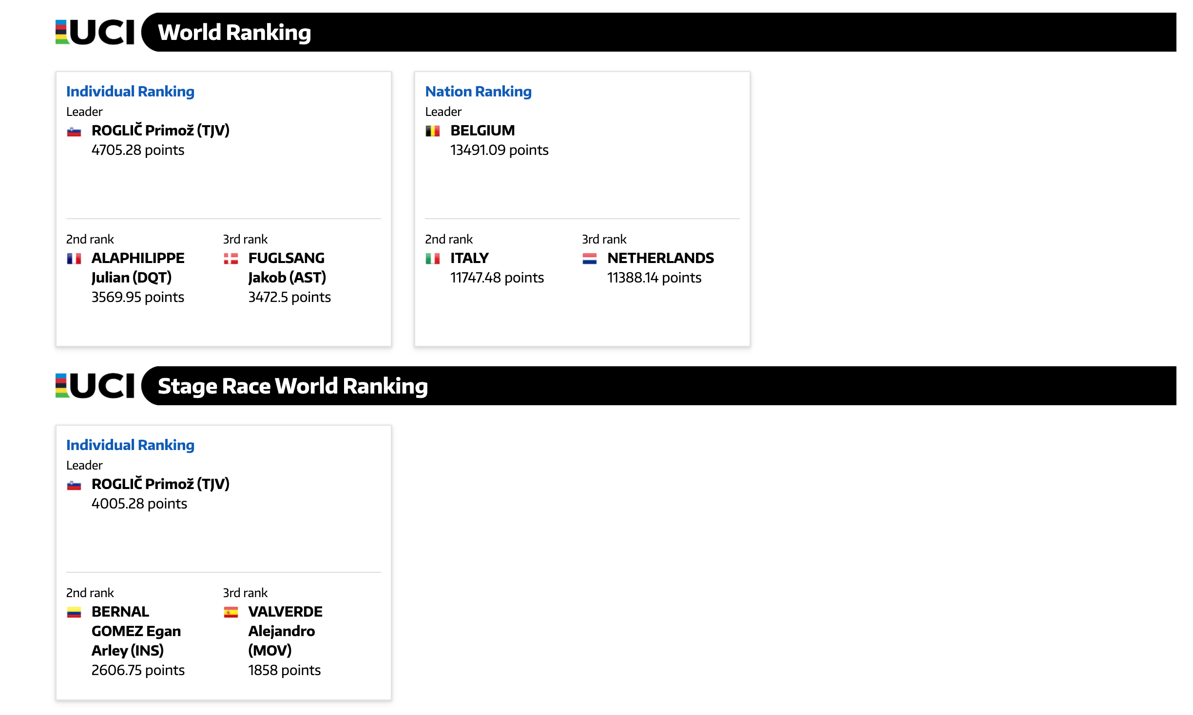Click the 4705.28 points value
1193x715 pixels.
(x=138, y=150)
